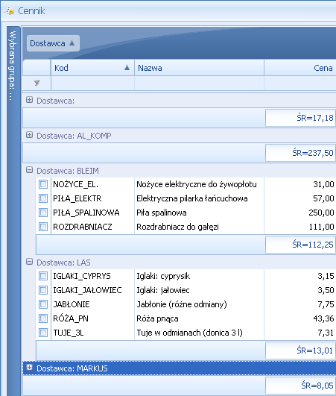Click summary value ŚR=13,01
This screenshot has width=336, height=396.
click(x=300, y=351)
